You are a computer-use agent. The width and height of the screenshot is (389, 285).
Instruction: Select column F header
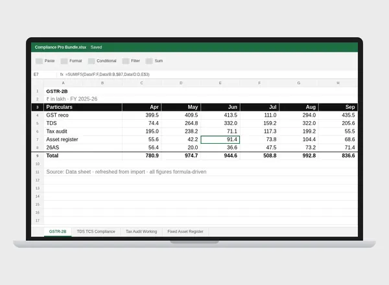coord(259,83)
